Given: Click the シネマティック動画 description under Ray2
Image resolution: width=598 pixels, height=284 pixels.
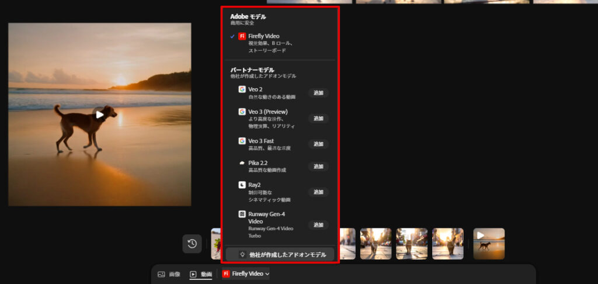Looking at the screenshot, I should (x=269, y=200).
